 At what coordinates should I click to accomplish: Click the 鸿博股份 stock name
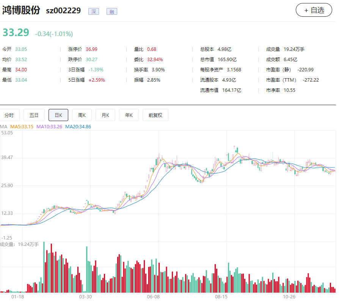click(21, 10)
